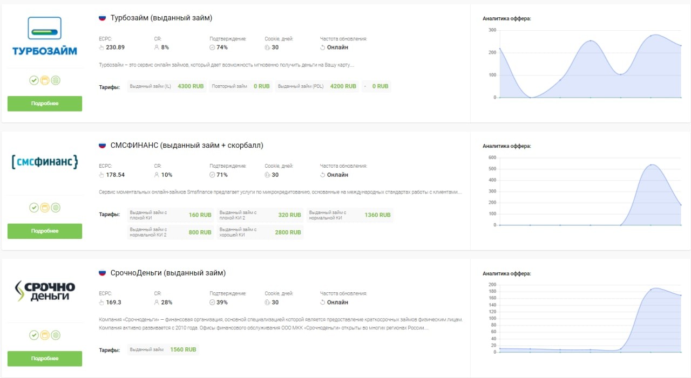Select tariff Повторный займ 0 RUB
691x378 pixels.
(x=241, y=86)
